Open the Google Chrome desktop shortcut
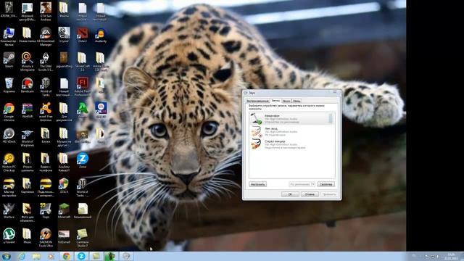Image resolution: width=464 pixels, height=261 pixels. [9, 112]
